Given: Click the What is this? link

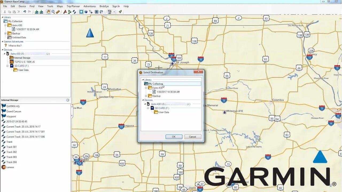Looking at the screenshot, I should [15, 46].
